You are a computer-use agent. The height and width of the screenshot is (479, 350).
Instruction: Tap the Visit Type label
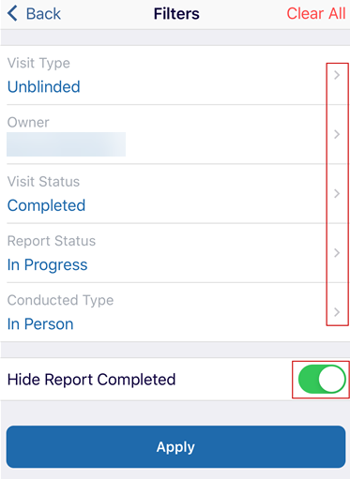tap(38, 64)
